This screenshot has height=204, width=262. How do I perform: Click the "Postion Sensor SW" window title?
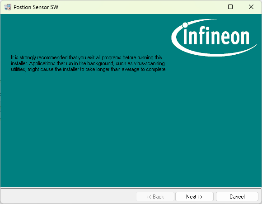coord(36,7)
